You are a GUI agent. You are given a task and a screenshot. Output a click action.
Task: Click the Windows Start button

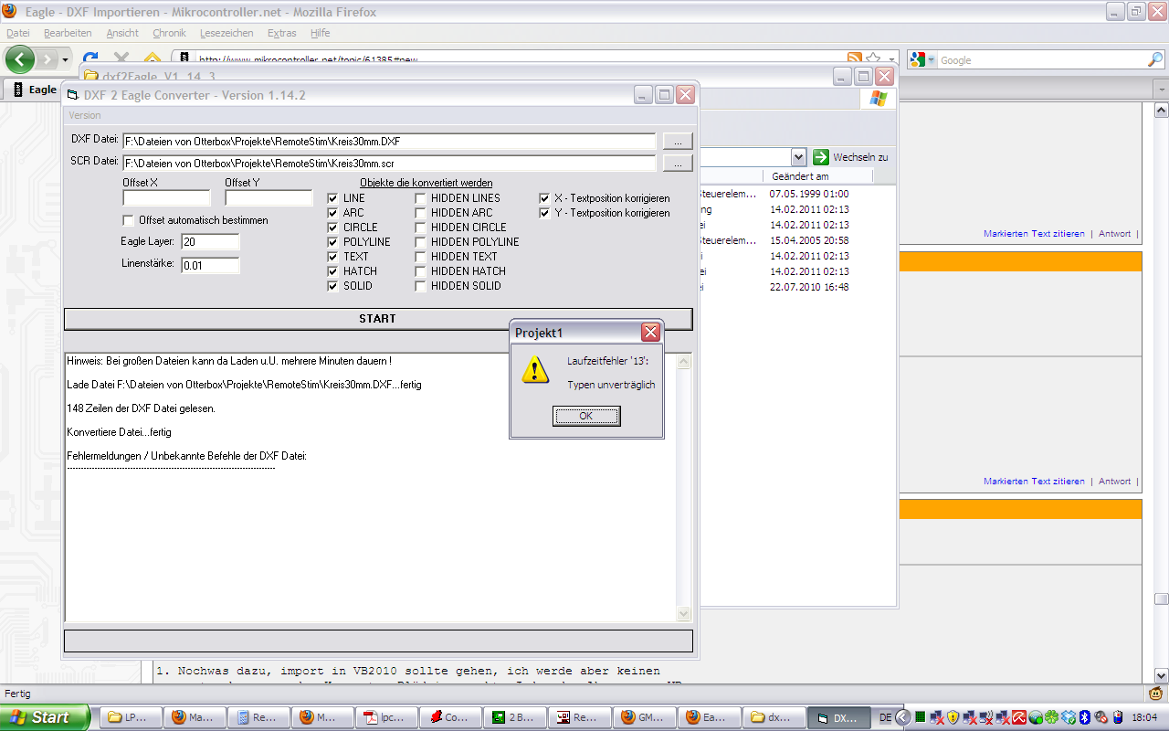[45, 717]
